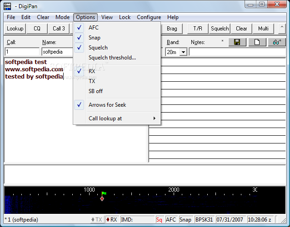290x227 pixels.
Task: Open the Configure menu
Action: 149,17
